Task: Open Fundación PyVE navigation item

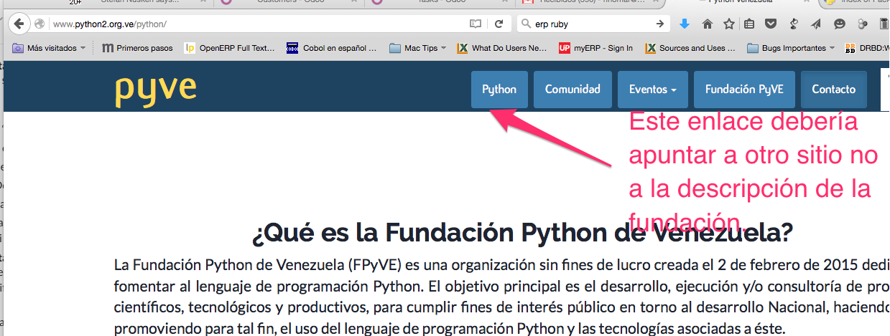Action: point(744,90)
